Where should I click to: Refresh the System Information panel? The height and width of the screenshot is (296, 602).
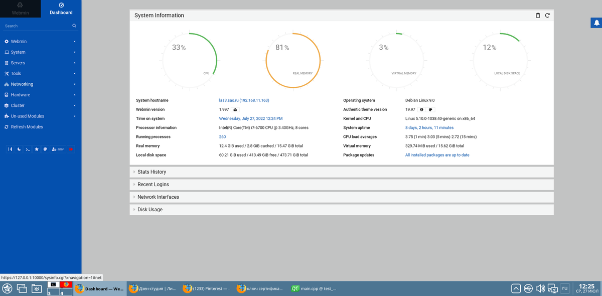[547, 16]
